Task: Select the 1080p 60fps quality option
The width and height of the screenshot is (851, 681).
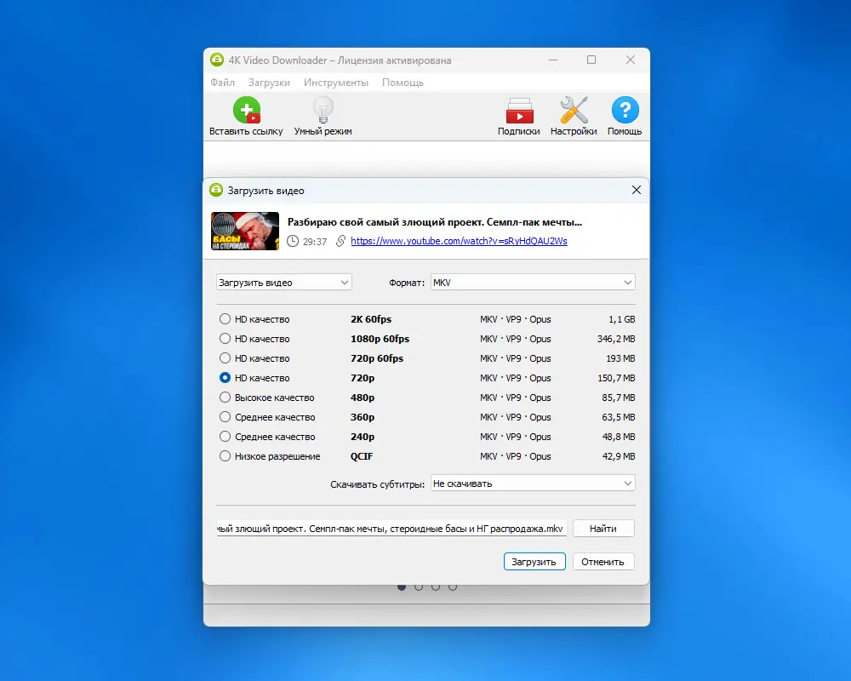Action: click(225, 339)
